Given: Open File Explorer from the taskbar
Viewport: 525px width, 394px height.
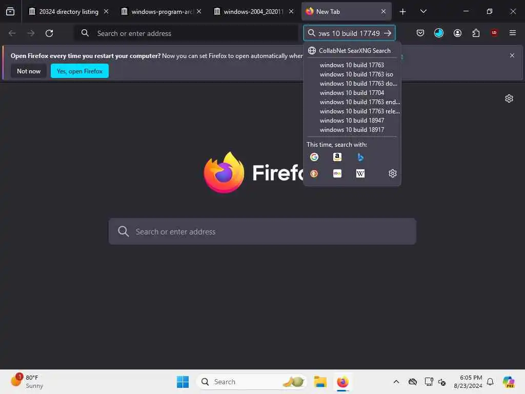Looking at the screenshot, I should pos(320,382).
